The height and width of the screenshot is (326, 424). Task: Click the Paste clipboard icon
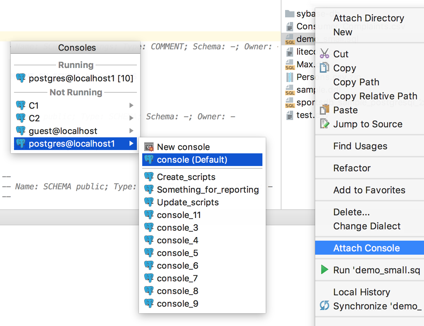pos(325,110)
